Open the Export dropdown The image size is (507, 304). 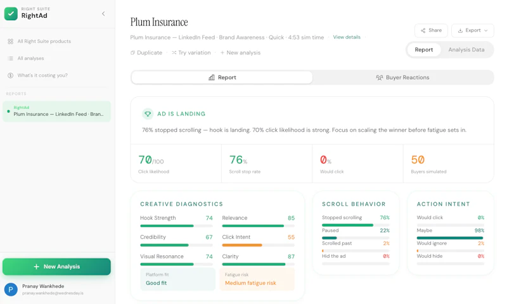point(472,30)
